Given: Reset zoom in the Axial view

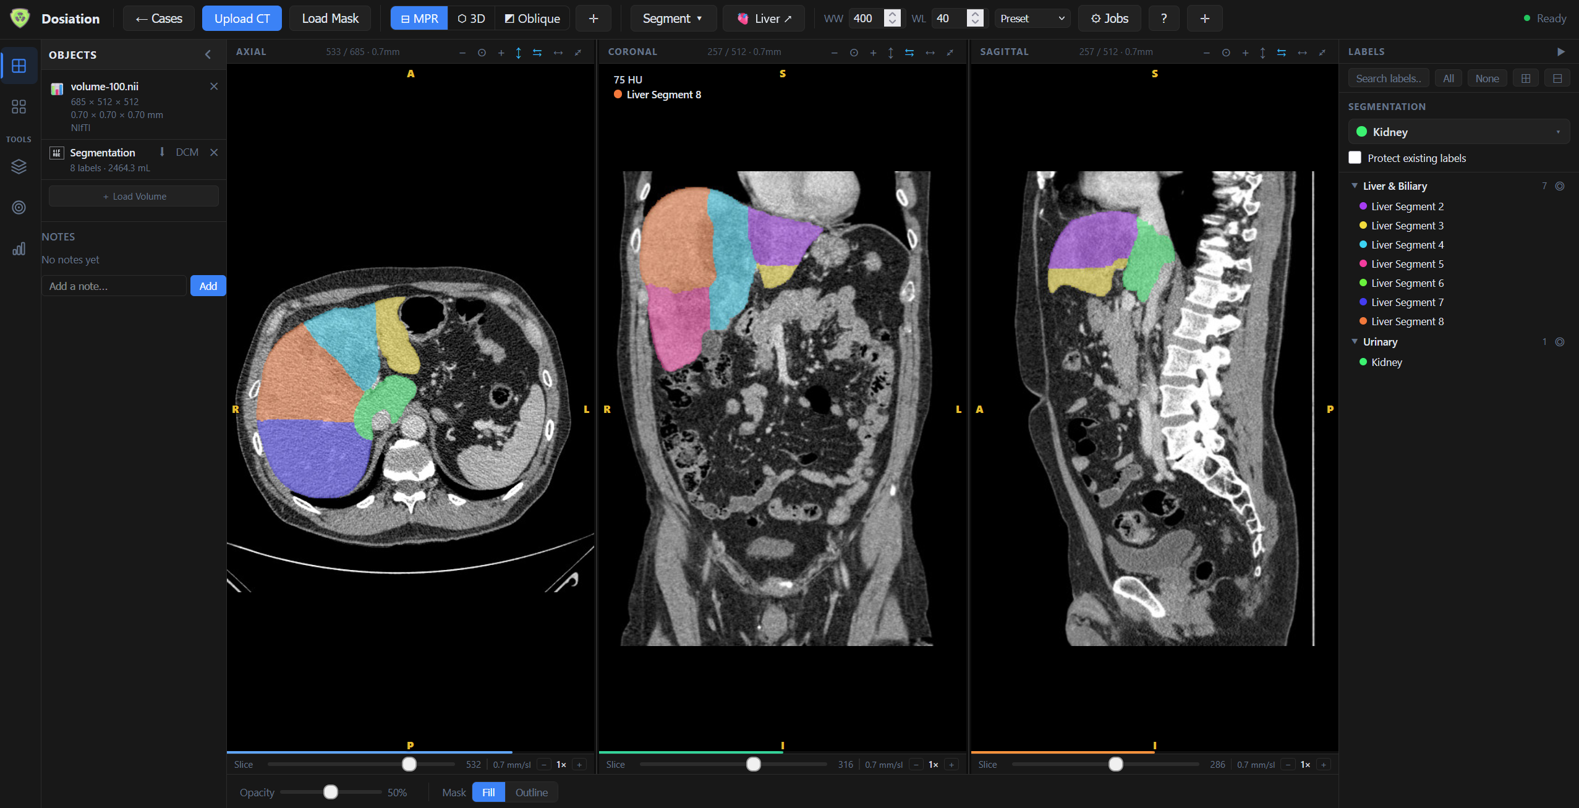Looking at the screenshot, I should (x=482, y=53).
